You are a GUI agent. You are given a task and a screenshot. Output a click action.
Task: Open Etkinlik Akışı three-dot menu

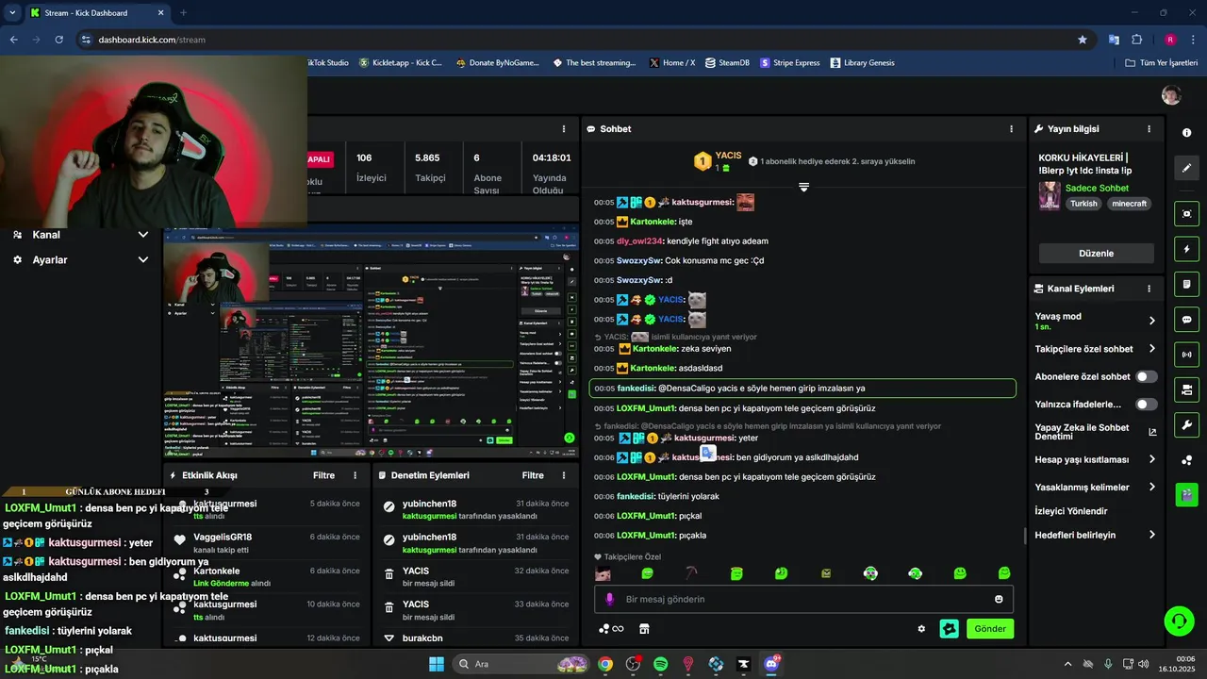[355, 475]
